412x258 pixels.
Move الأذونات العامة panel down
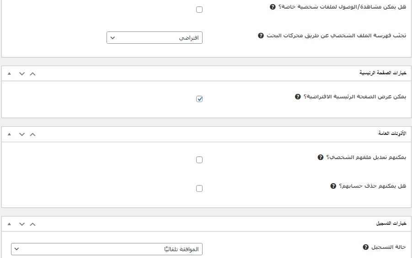point(21,134)
